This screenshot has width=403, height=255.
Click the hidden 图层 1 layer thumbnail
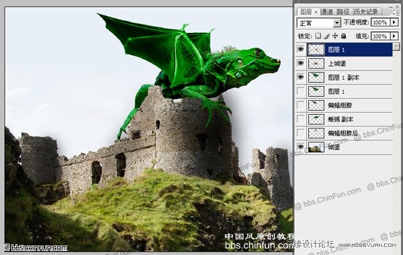[x=316, y=91]
